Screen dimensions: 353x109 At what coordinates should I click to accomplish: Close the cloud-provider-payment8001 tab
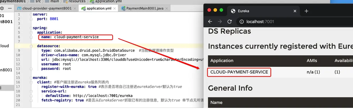pos(75,9)
